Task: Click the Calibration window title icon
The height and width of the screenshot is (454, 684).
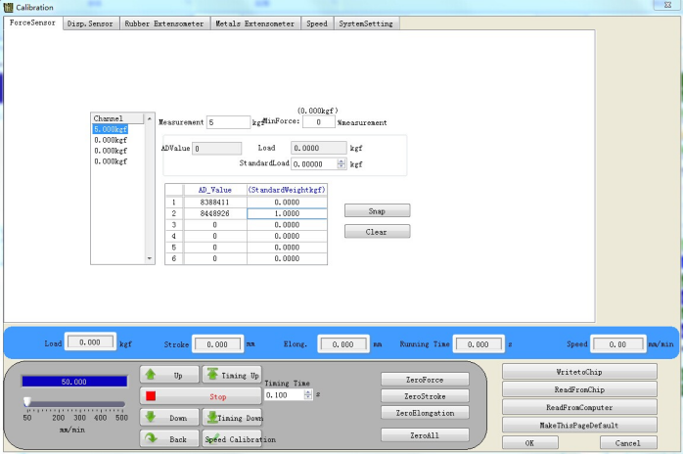Action: 8,7
